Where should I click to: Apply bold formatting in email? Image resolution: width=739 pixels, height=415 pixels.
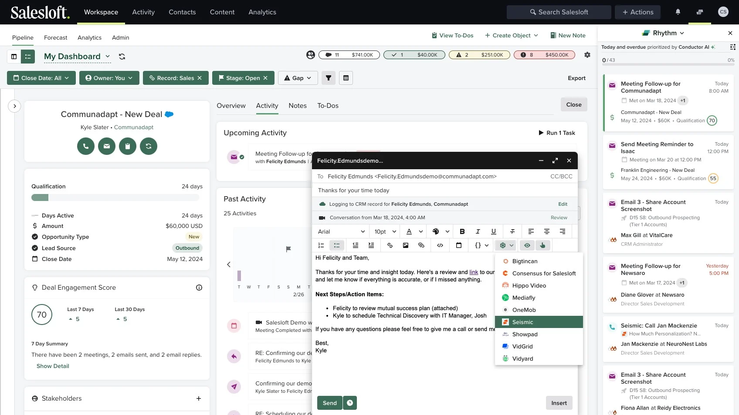(462, 231)
